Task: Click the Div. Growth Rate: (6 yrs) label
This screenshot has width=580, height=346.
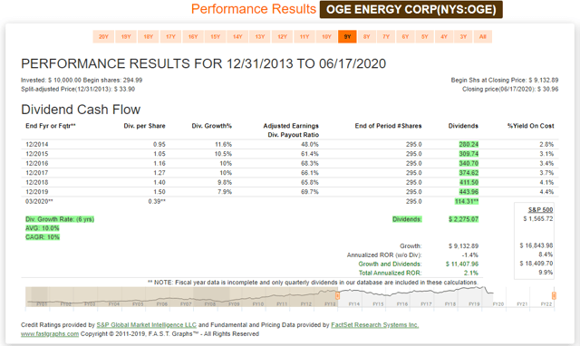Action: (x=60, y=219)
